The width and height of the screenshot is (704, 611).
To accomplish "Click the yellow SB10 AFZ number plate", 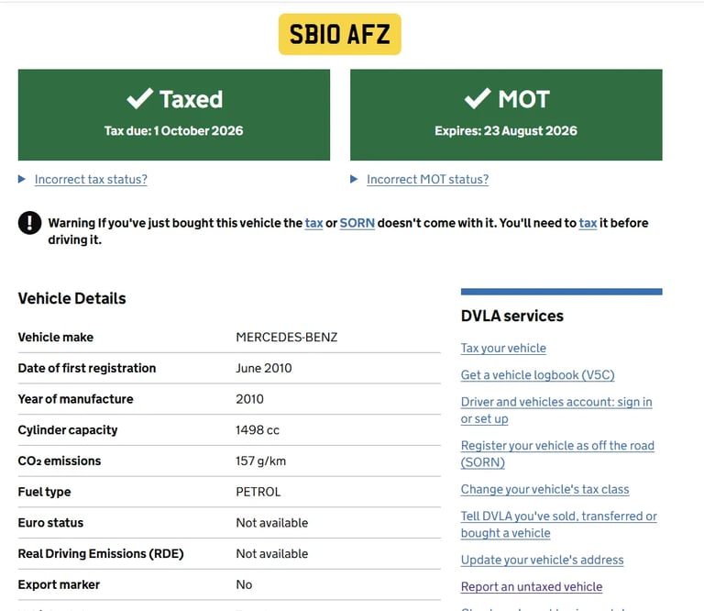I will (x=339, y=34).
